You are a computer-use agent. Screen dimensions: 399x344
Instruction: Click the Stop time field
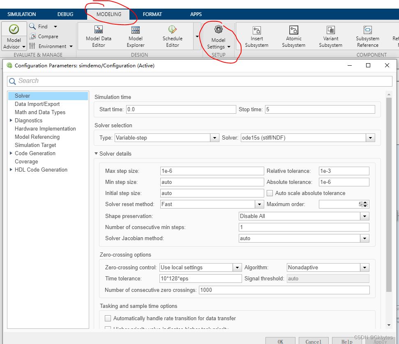320,109
